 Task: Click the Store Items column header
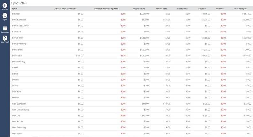[182, 9]
